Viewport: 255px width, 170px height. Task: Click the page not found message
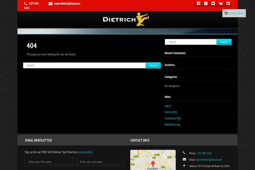(x=51, y=54)
